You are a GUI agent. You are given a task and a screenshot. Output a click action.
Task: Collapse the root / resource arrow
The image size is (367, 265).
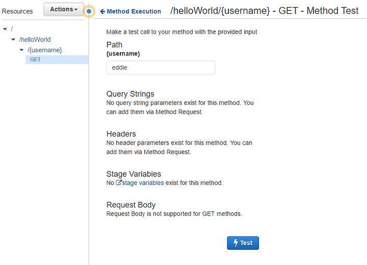(x=5, y=29)
